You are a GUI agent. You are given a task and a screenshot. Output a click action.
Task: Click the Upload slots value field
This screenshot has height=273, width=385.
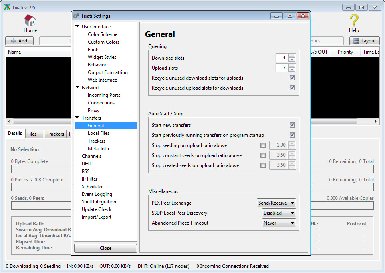[x=281, y=68]
